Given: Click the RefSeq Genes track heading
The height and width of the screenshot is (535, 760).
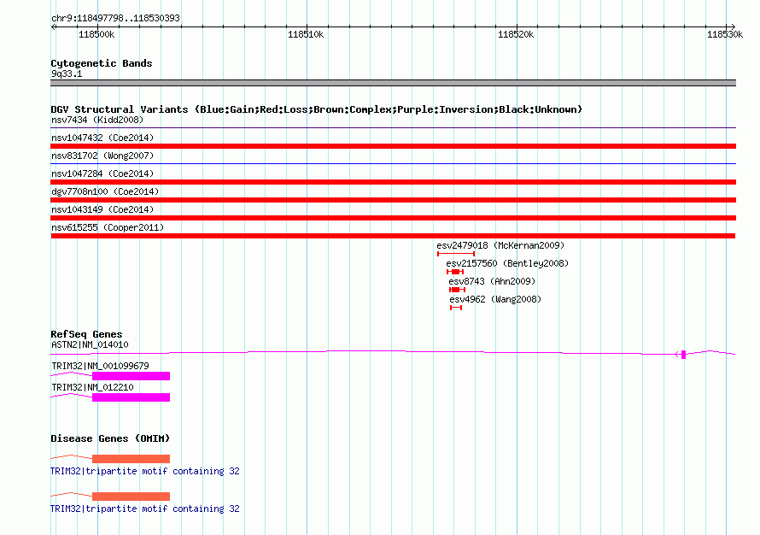Looking at the screenshot, I should [86, 334].
